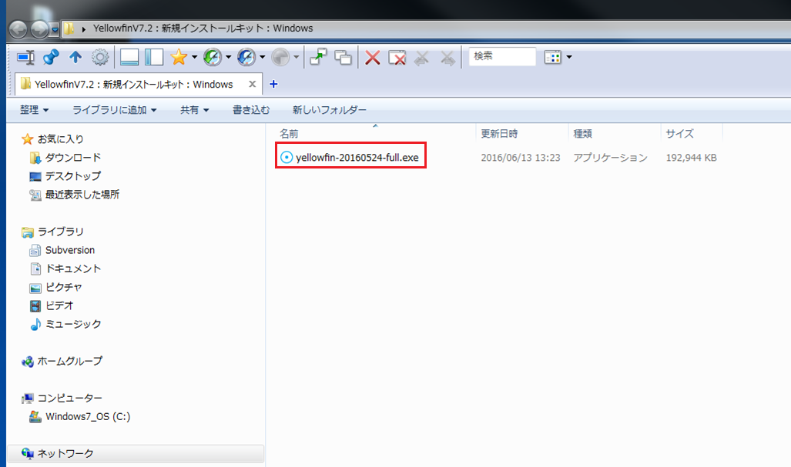Open the Windows7_OS (C:) drive
Screen dimensions: 791x467
pos(88,417)
